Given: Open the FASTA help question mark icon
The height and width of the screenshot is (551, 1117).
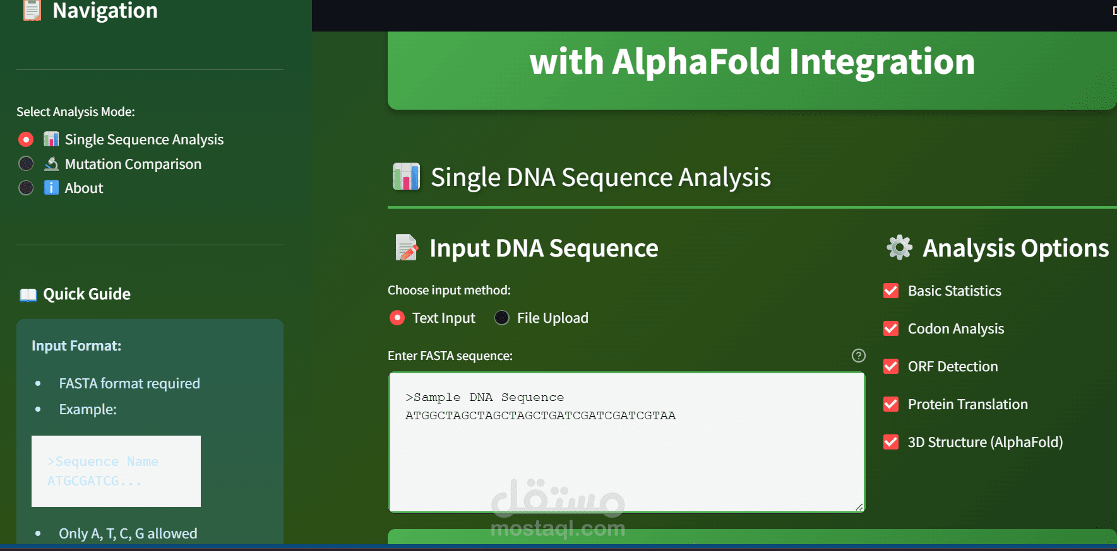Looking at the screenshot, I should pos(858,356).
